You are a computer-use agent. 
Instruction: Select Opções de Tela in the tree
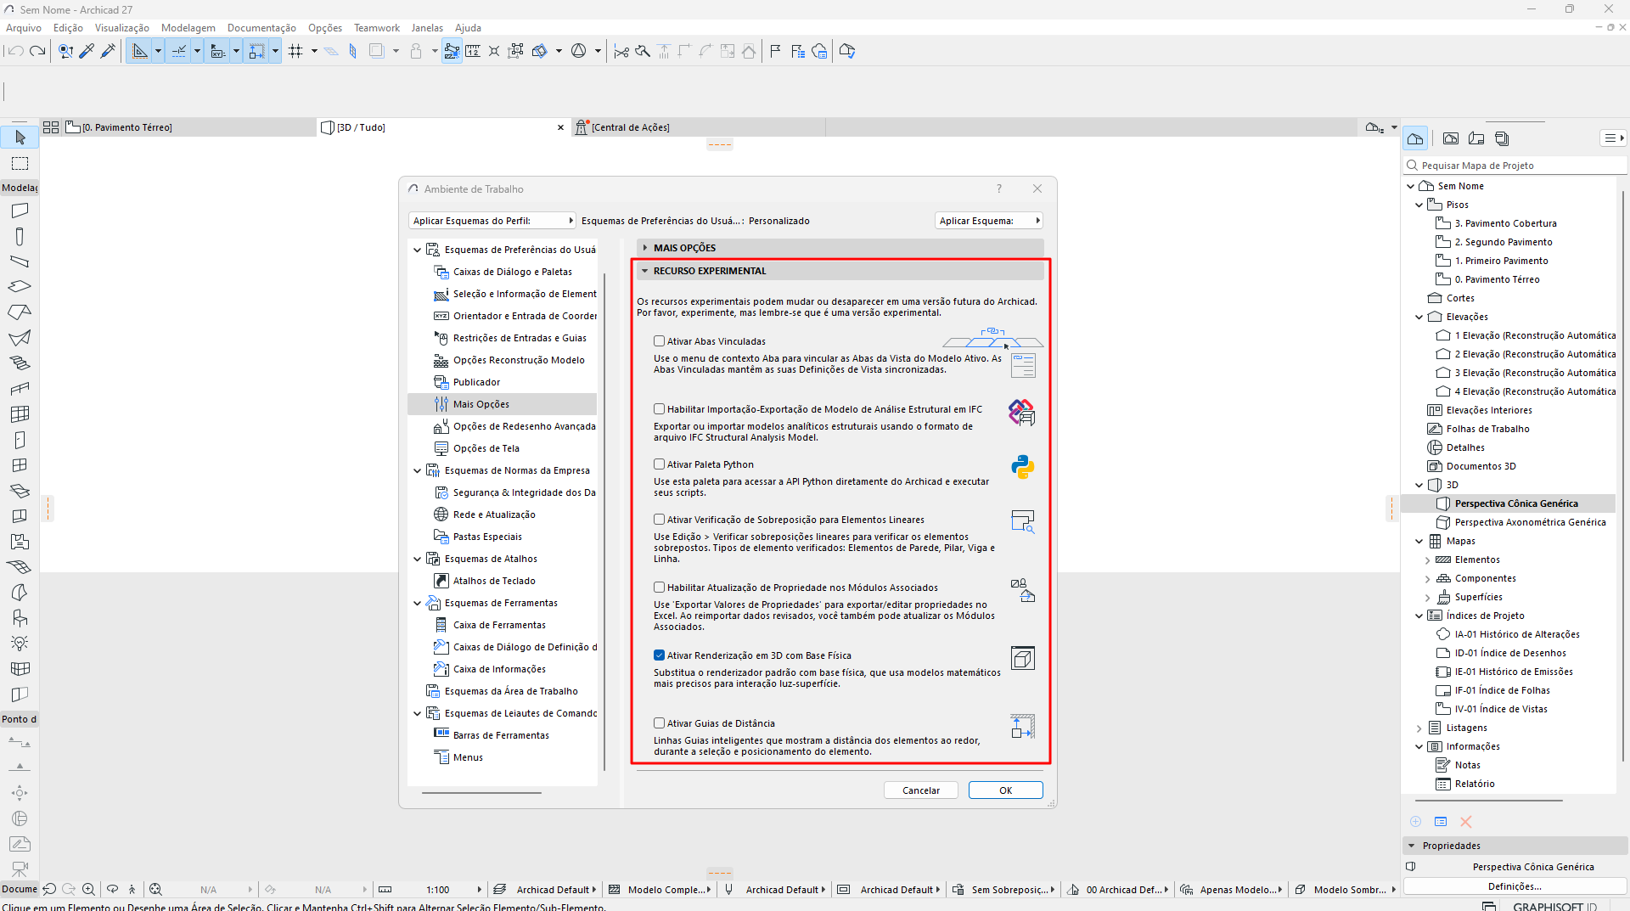click(x=486, y=448)
